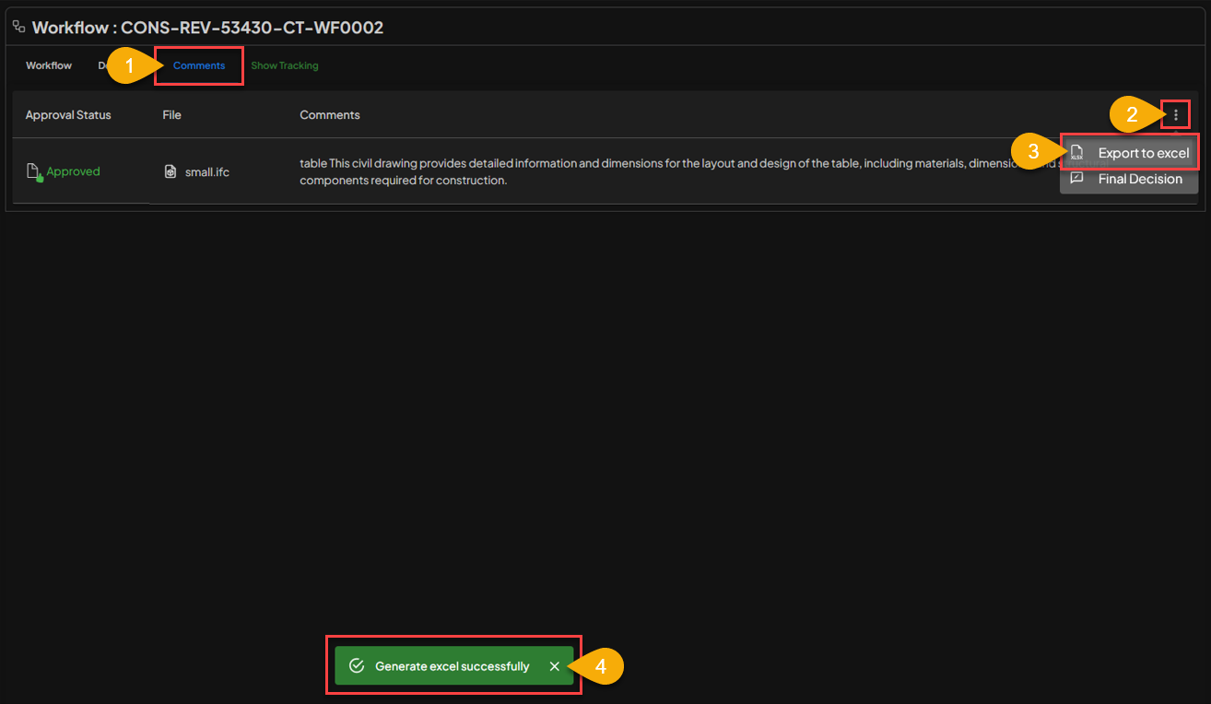The height and width of the screenshot is (704, 1211).
Task: Click Show Tracking
Action: [x=285, y=65]
